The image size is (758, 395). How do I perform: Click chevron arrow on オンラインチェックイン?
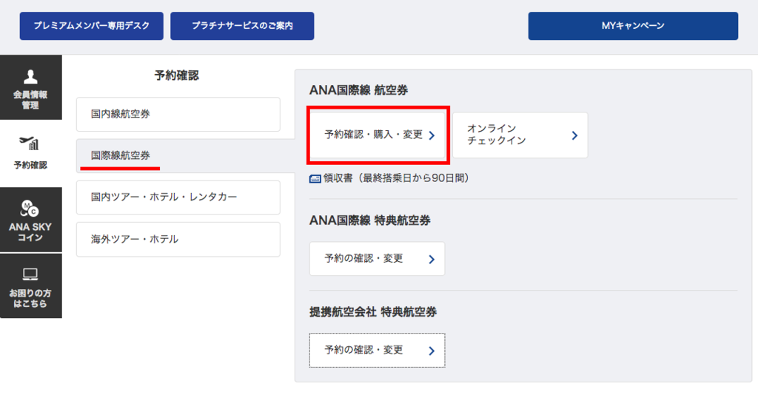(x=574, y=135)
